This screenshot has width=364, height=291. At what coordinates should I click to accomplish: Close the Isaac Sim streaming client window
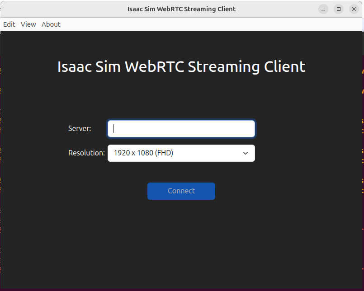click(x=354, y=9)
